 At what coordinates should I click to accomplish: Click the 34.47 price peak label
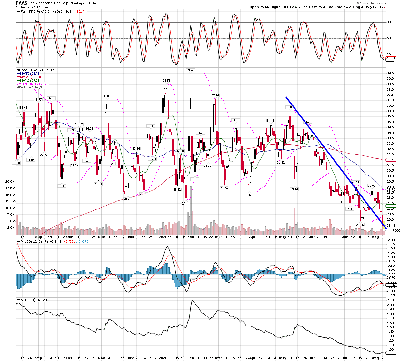pos(79,125)
